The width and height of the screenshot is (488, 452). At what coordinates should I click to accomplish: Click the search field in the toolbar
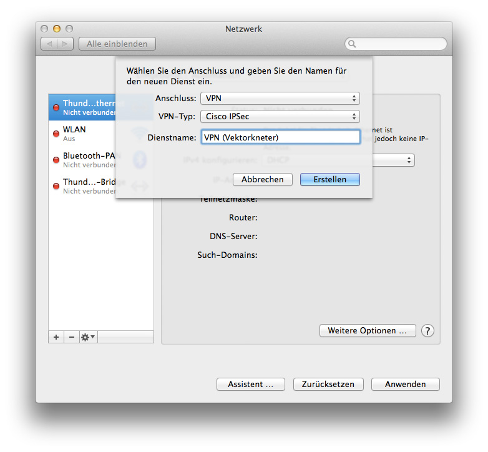pos(396,44)
